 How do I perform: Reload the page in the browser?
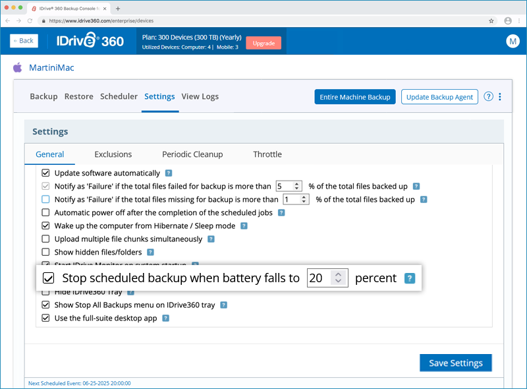30,21
